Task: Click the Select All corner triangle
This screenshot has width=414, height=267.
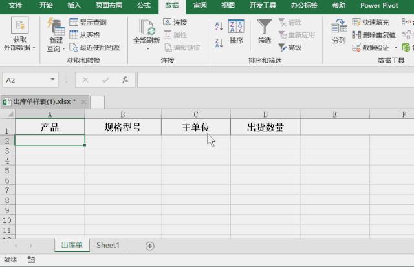Action: (10, 114)
